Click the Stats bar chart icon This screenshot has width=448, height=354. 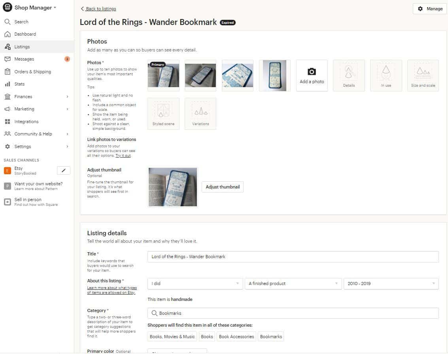click(x=8, y=84)
